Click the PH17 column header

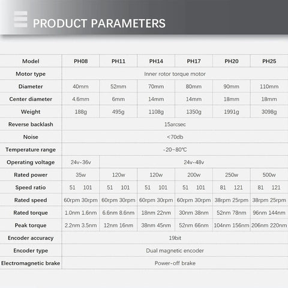(x=194, y=61)
